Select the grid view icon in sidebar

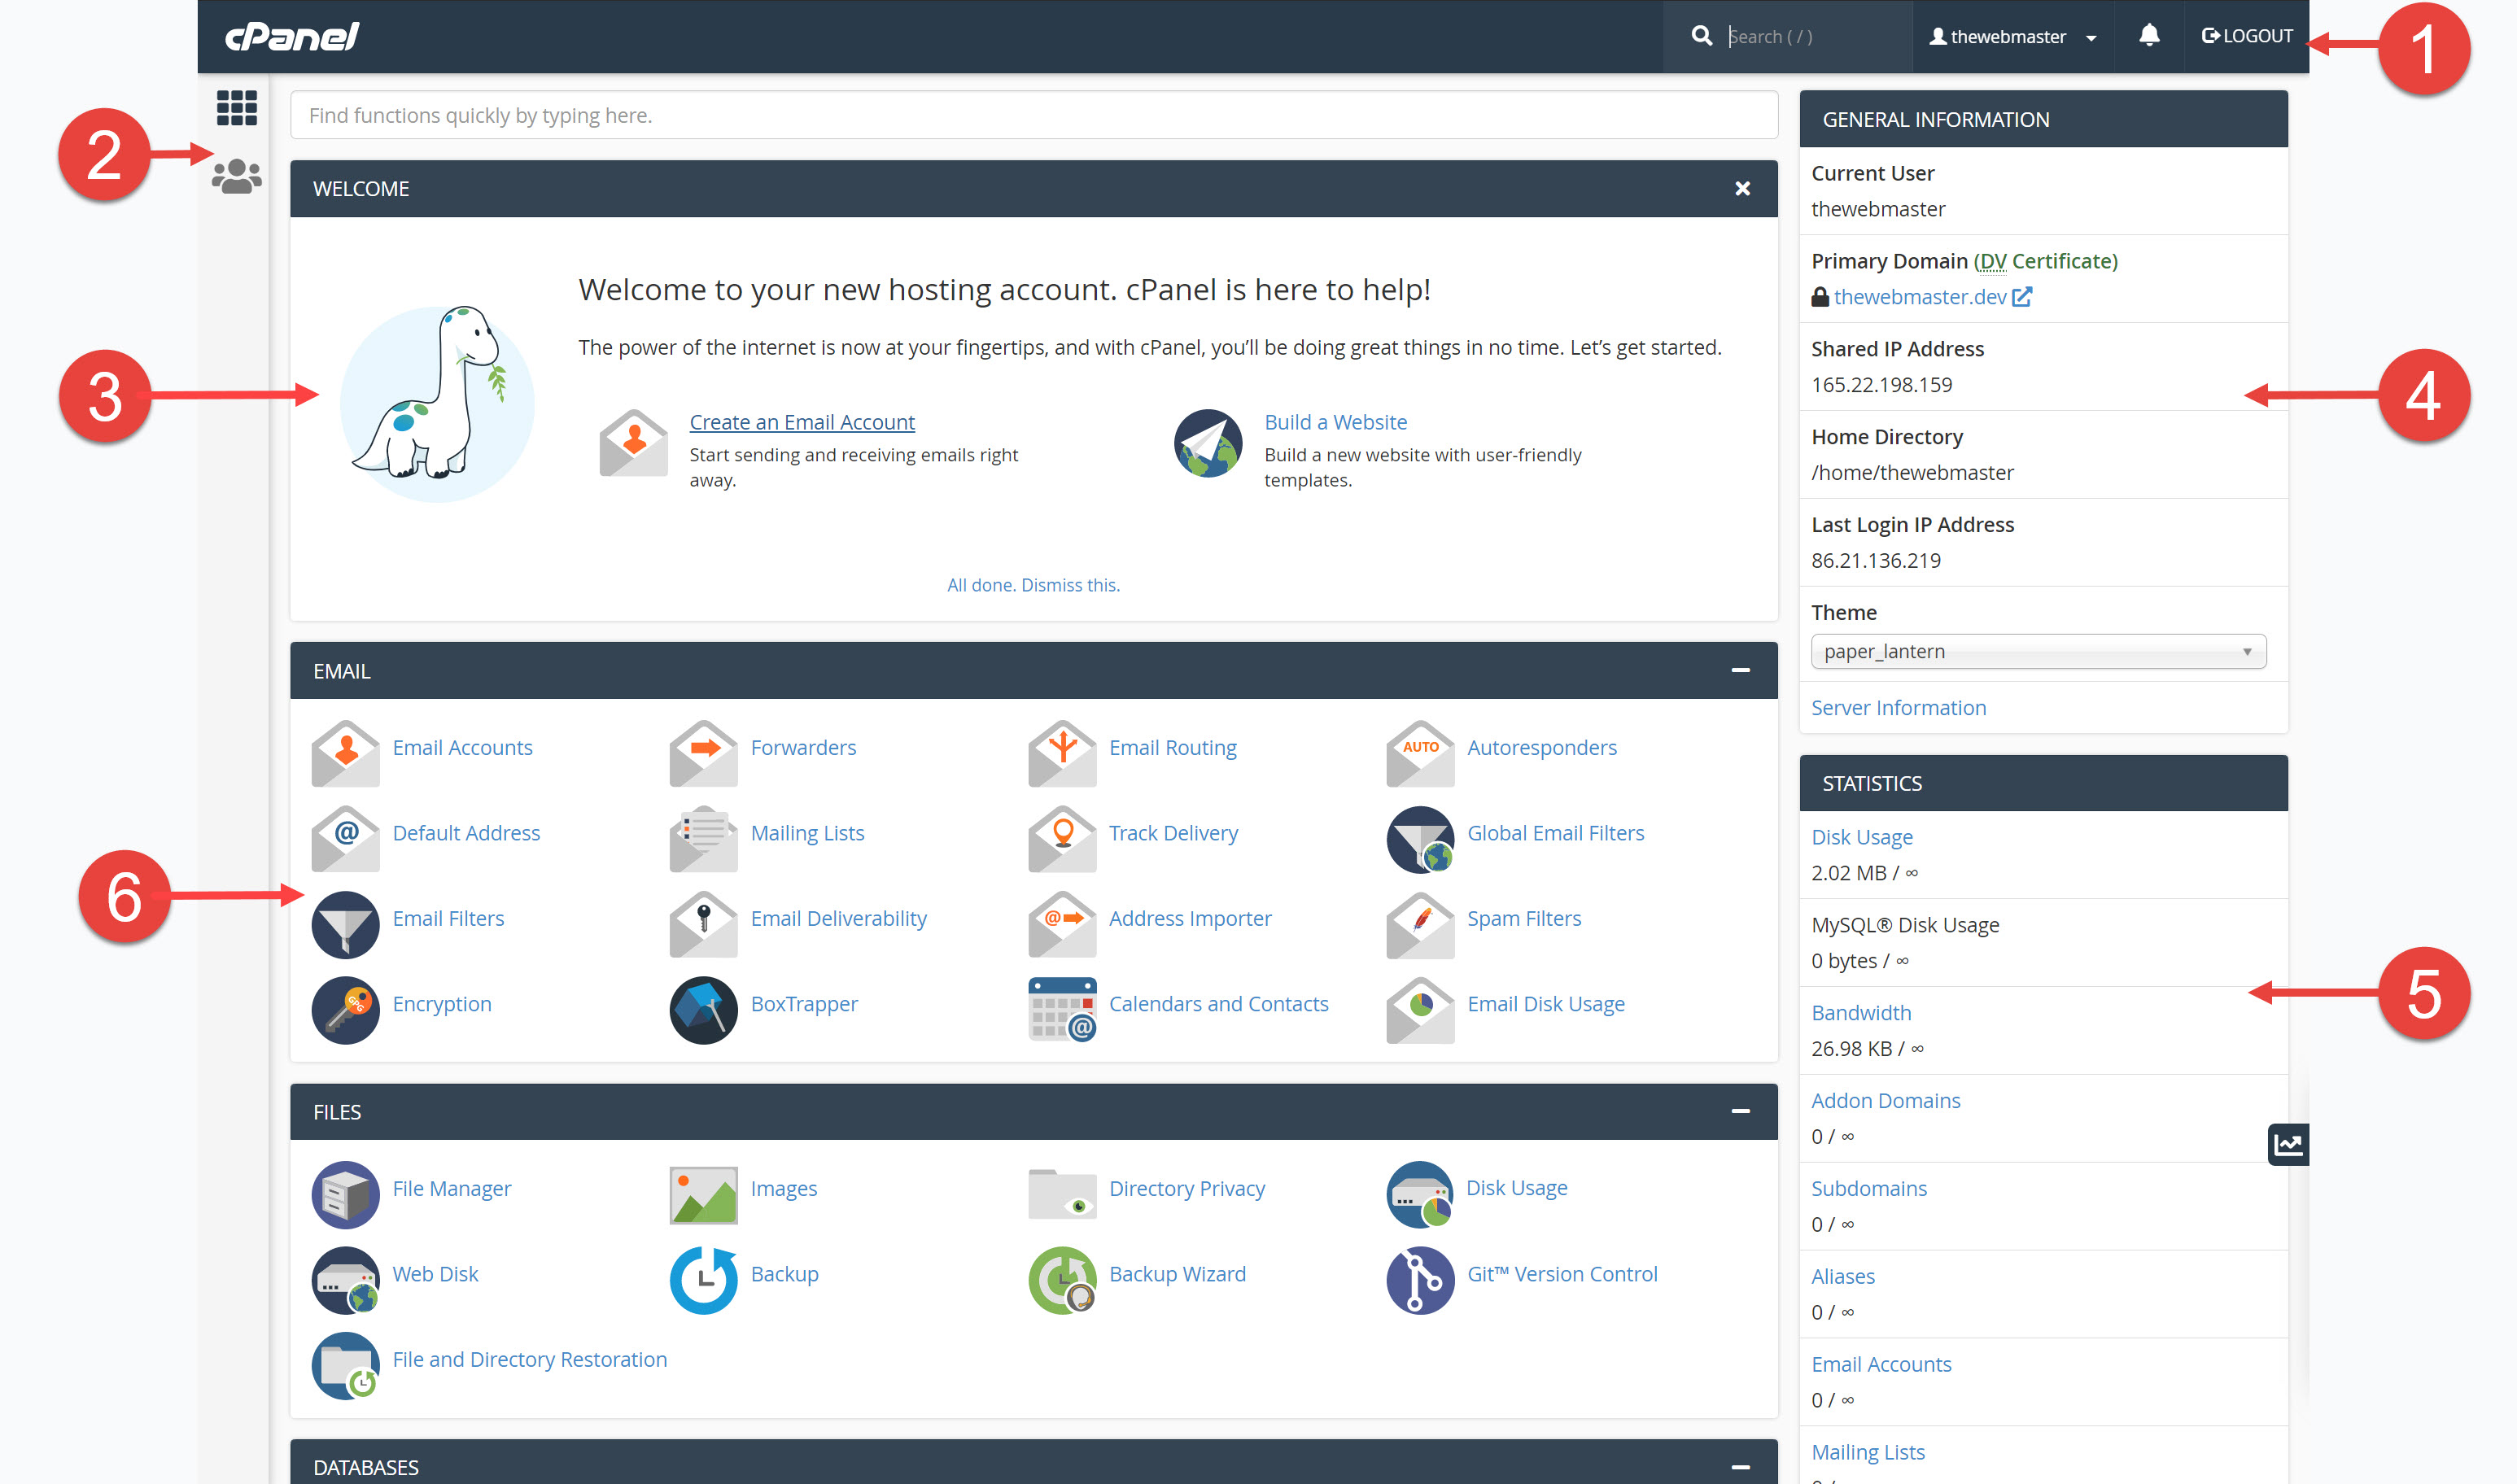[x=236, y=108]
